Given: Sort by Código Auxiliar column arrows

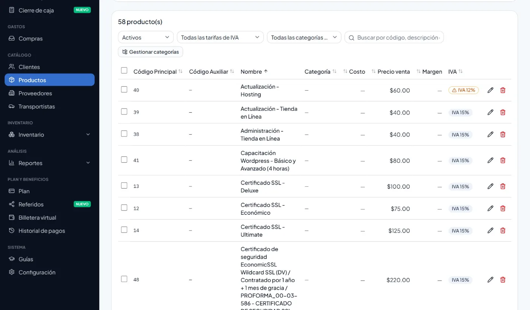Looking at the screenshot, I should [x=232, y=71].
